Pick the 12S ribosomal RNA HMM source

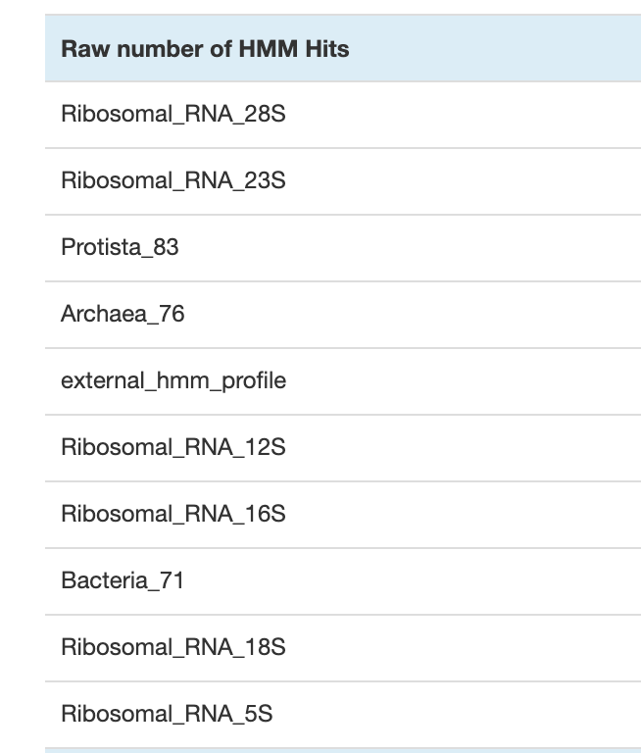(173, 447)
